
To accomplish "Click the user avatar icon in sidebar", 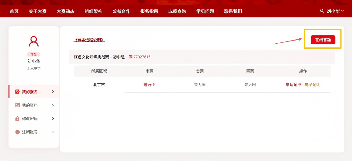I will pyautogui.click(x=34, y=41).
